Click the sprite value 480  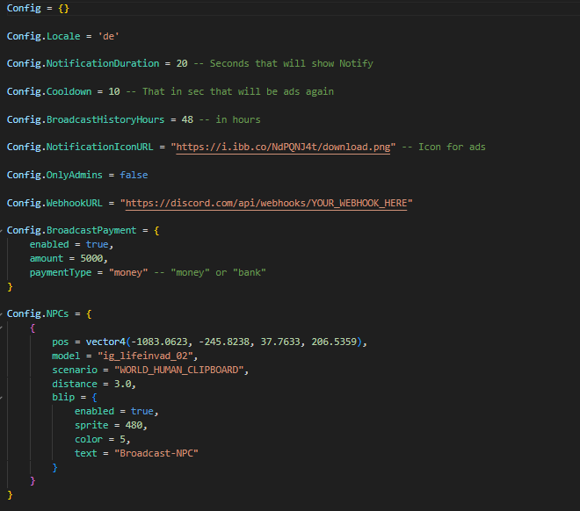[x=135, y=425]
